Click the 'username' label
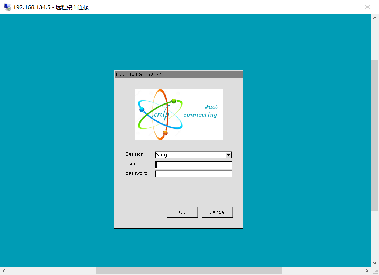Viewport: 379px width, 275px height. pos(137,164)
